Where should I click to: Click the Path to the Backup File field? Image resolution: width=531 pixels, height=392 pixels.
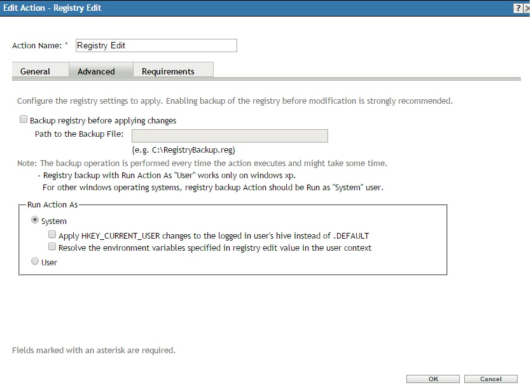(x=230, y=136)
